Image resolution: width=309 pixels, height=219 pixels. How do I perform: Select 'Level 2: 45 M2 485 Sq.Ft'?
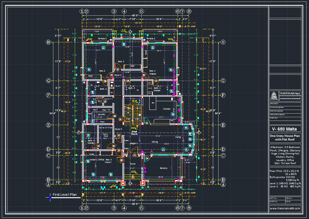pos(285,186)
